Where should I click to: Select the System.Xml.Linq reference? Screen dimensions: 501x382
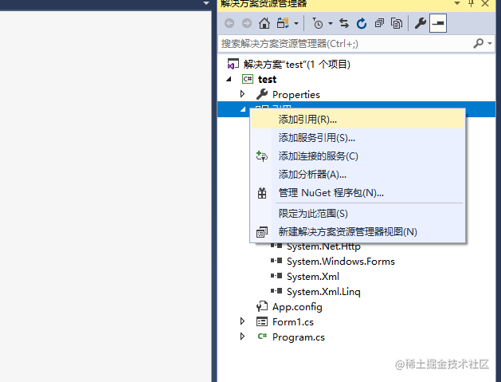[x=323, y=292]
